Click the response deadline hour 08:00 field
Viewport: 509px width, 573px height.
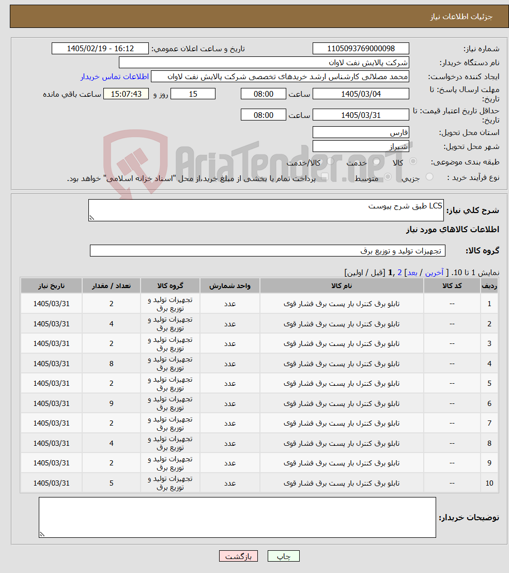(x=263, y=94)
